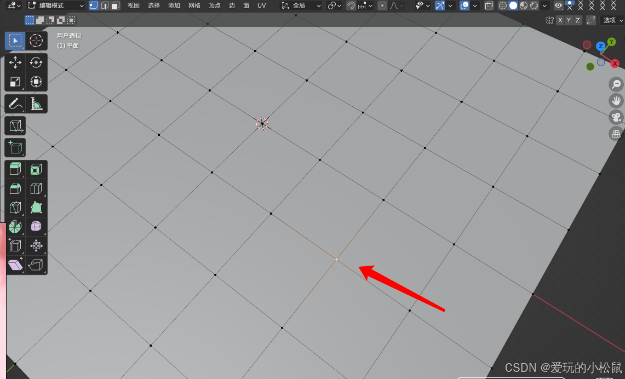Open the 编辑模式 mode dropdown
The width and height of the screenshot is (625, 379).
(56, 5)
